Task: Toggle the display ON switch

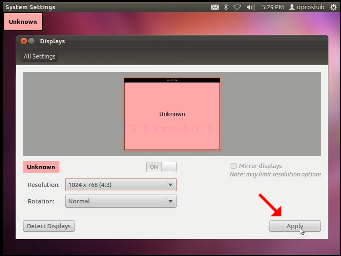Action: [x=161, y=167]
